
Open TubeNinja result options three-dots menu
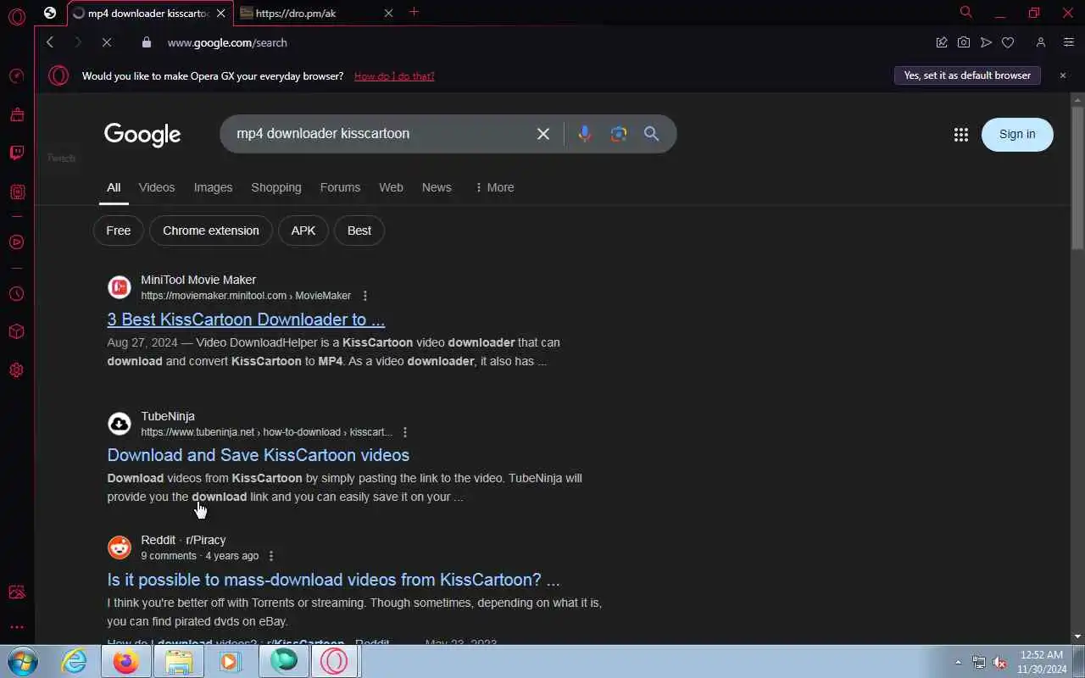click(405, 432)
